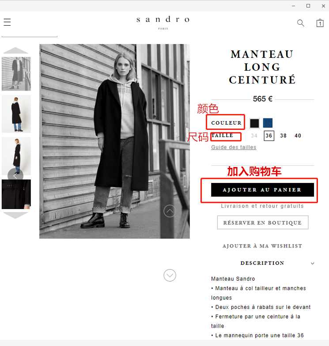Open the Guide des tailles link
The height and width of the screenshot is (346, 329).
tap(234, 147)
